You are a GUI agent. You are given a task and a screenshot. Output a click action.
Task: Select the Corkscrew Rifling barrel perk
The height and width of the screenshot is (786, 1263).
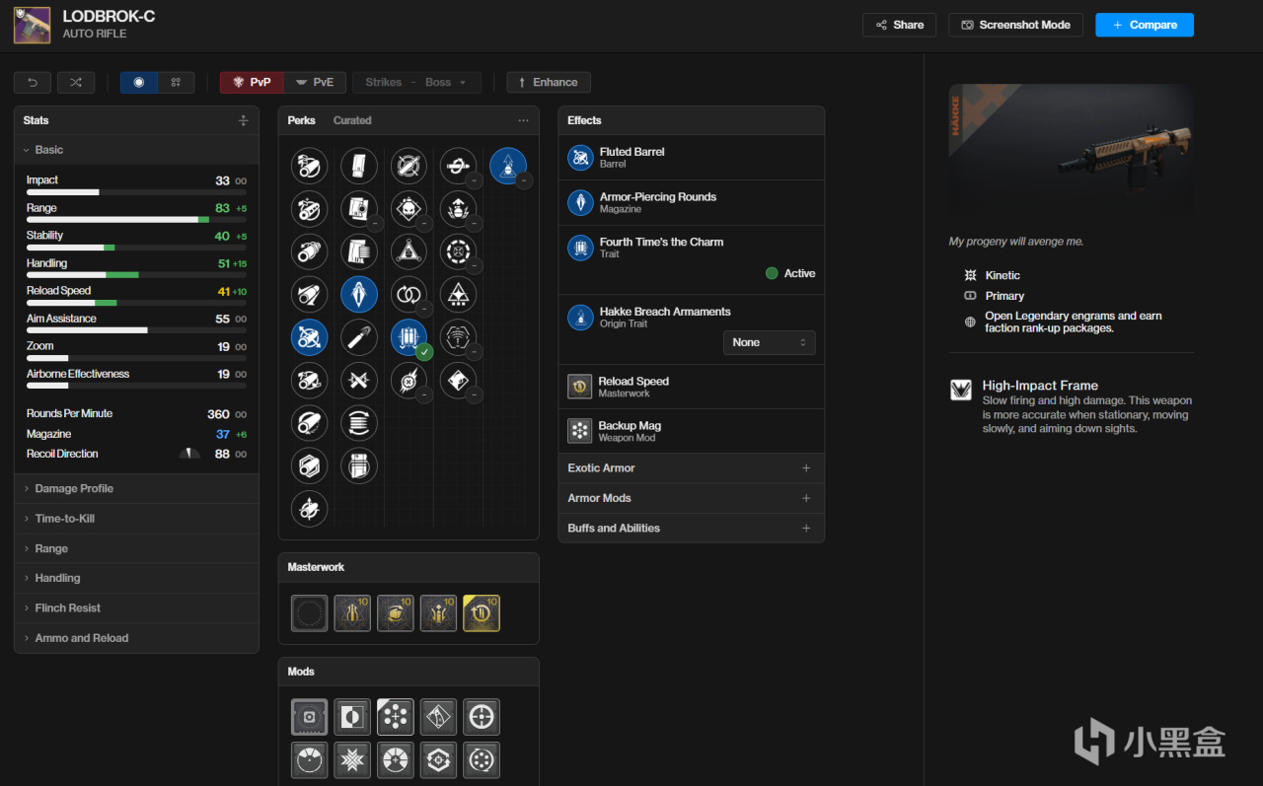click(310, 250)
